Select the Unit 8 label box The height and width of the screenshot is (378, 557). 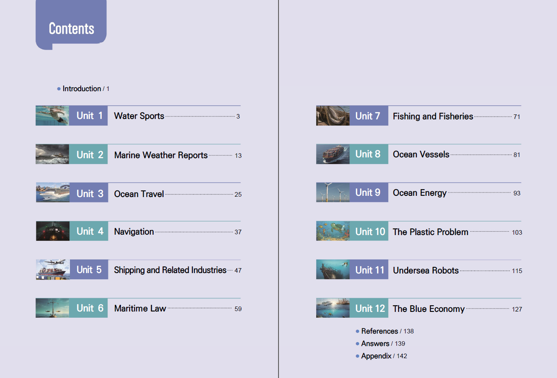point(368,154)
